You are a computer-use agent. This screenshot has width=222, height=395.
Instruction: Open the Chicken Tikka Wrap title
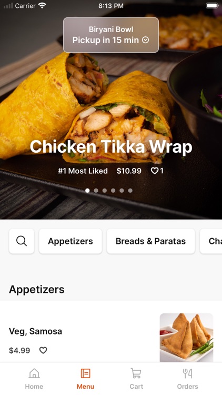pos(111,146)
